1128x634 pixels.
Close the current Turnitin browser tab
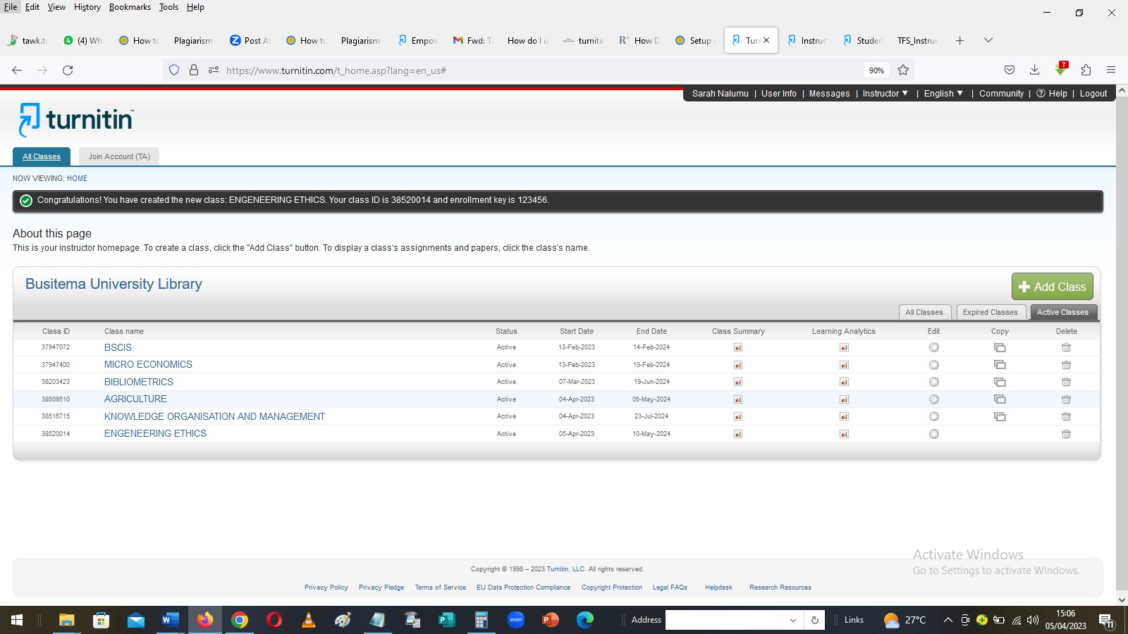pos(766,40)
